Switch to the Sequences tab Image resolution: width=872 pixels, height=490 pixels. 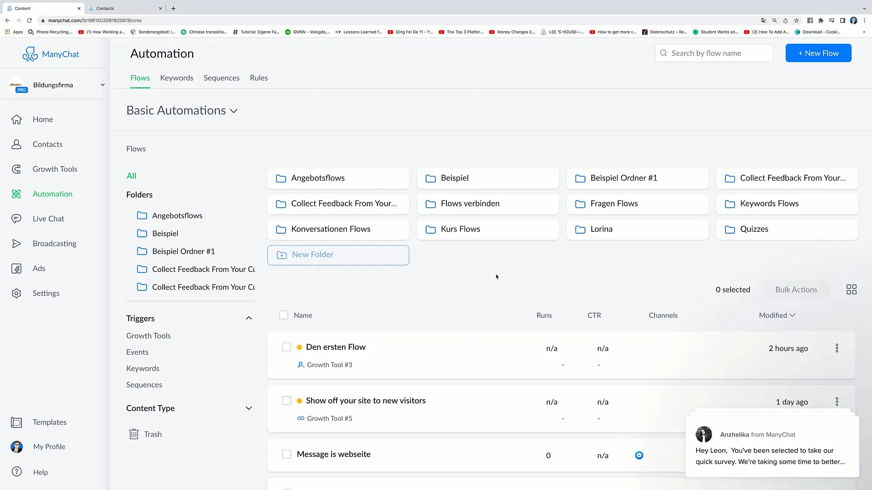(x=222, y=78)
